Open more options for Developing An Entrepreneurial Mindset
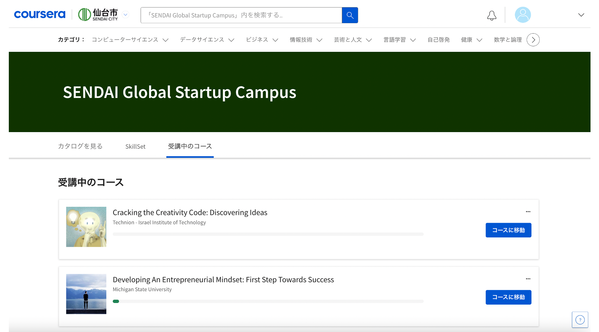The width and height of the screenshot is (599, 332). pyautogui.click(x=528, y=279)
